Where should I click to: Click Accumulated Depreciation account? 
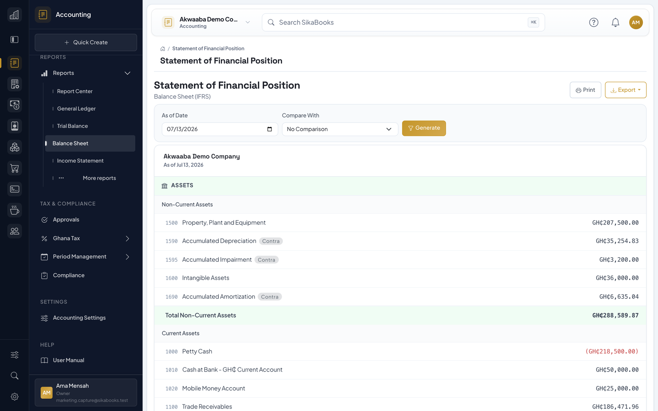click(x=219, y=241)
